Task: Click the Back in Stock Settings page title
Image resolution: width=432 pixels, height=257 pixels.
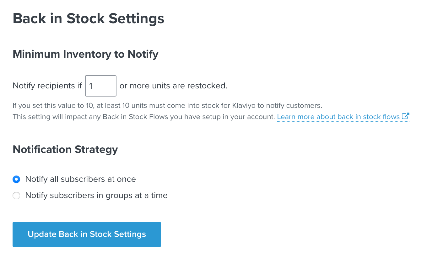Action: pyautogui.click(x=89, y=18)
